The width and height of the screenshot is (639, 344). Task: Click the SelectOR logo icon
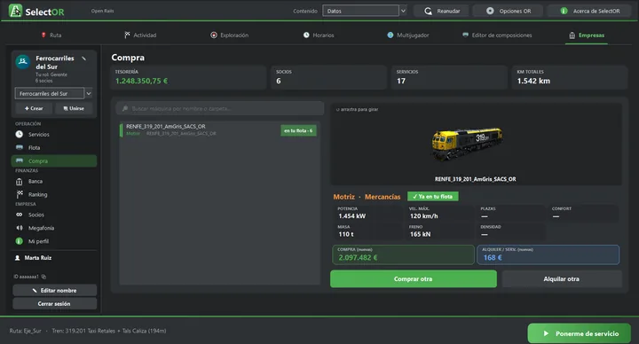(15, 11)
